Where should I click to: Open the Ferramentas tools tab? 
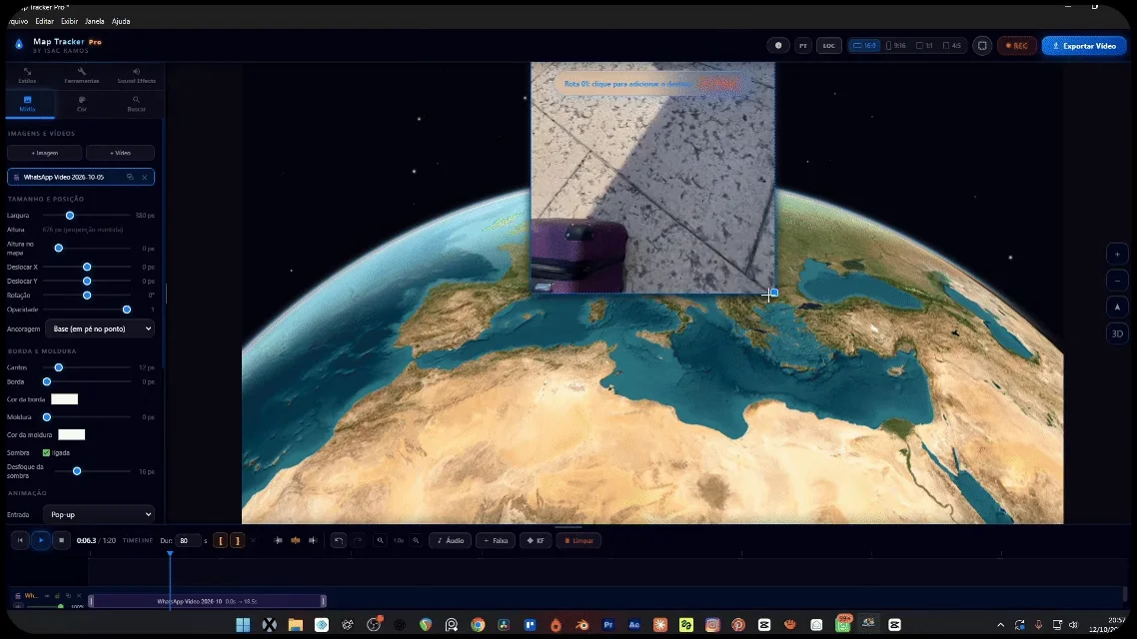[81, 75]
